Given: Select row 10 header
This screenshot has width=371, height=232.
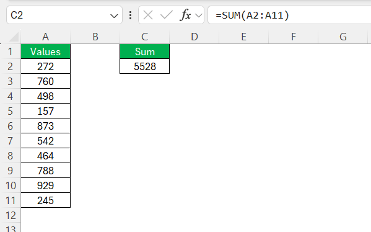Looking at the screenshot, I should tap(10, 185).
